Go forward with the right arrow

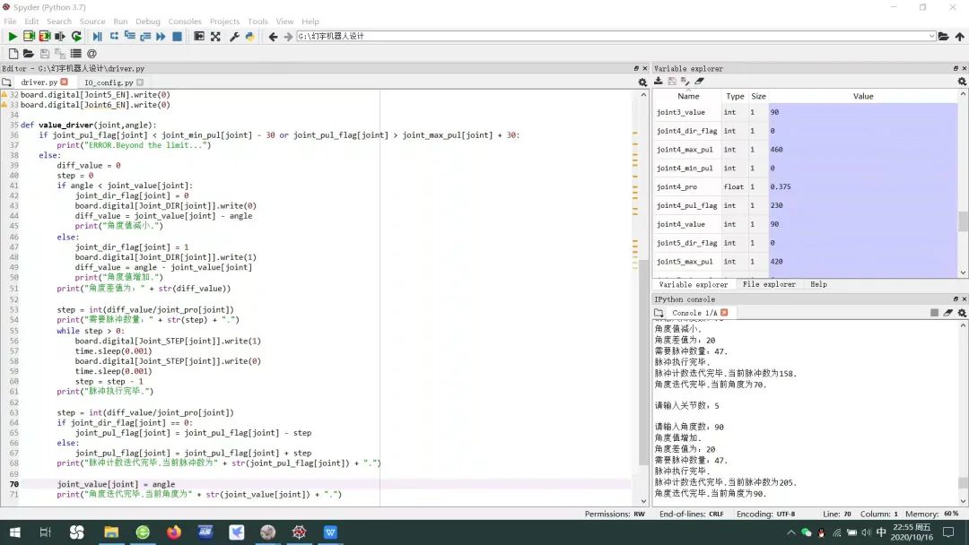tap(288, 37)
